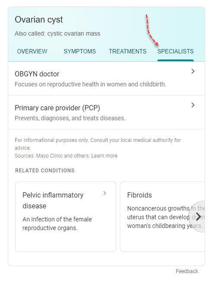The height and width of the screenshot is (290, 218).
Task: Click the RELATED CONDITIONS section label
Action: 45,171
